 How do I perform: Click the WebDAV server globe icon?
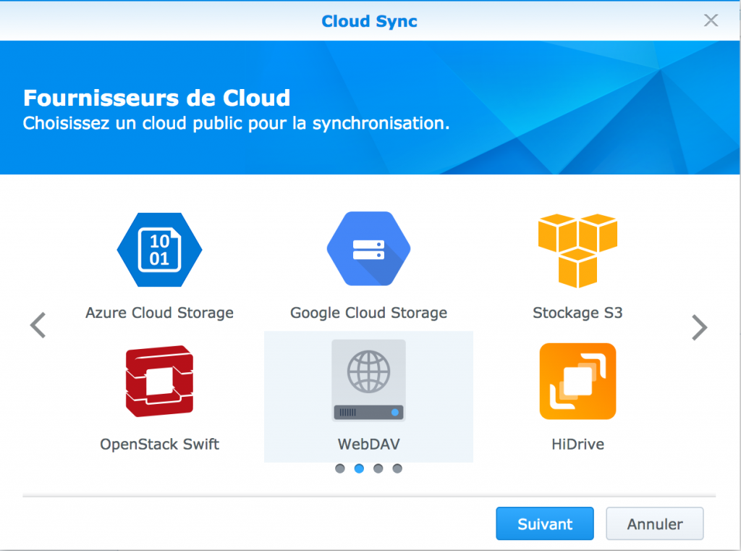(368, 380)
